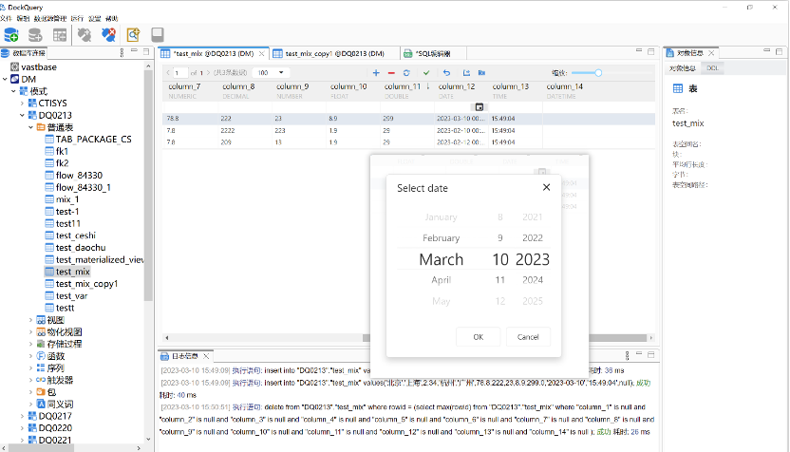This screenshot has height=452, width=790.
Task: Expand the DQ0217 schema node
Action: coord(22,416)
